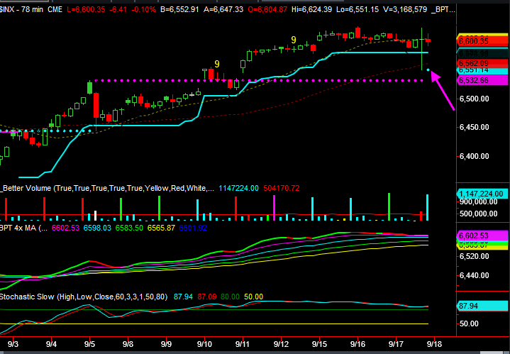Screen dimensions: 510x354
Task: Select the cyan 1,147,224.00 volume tag
Action: click(481, 194)
